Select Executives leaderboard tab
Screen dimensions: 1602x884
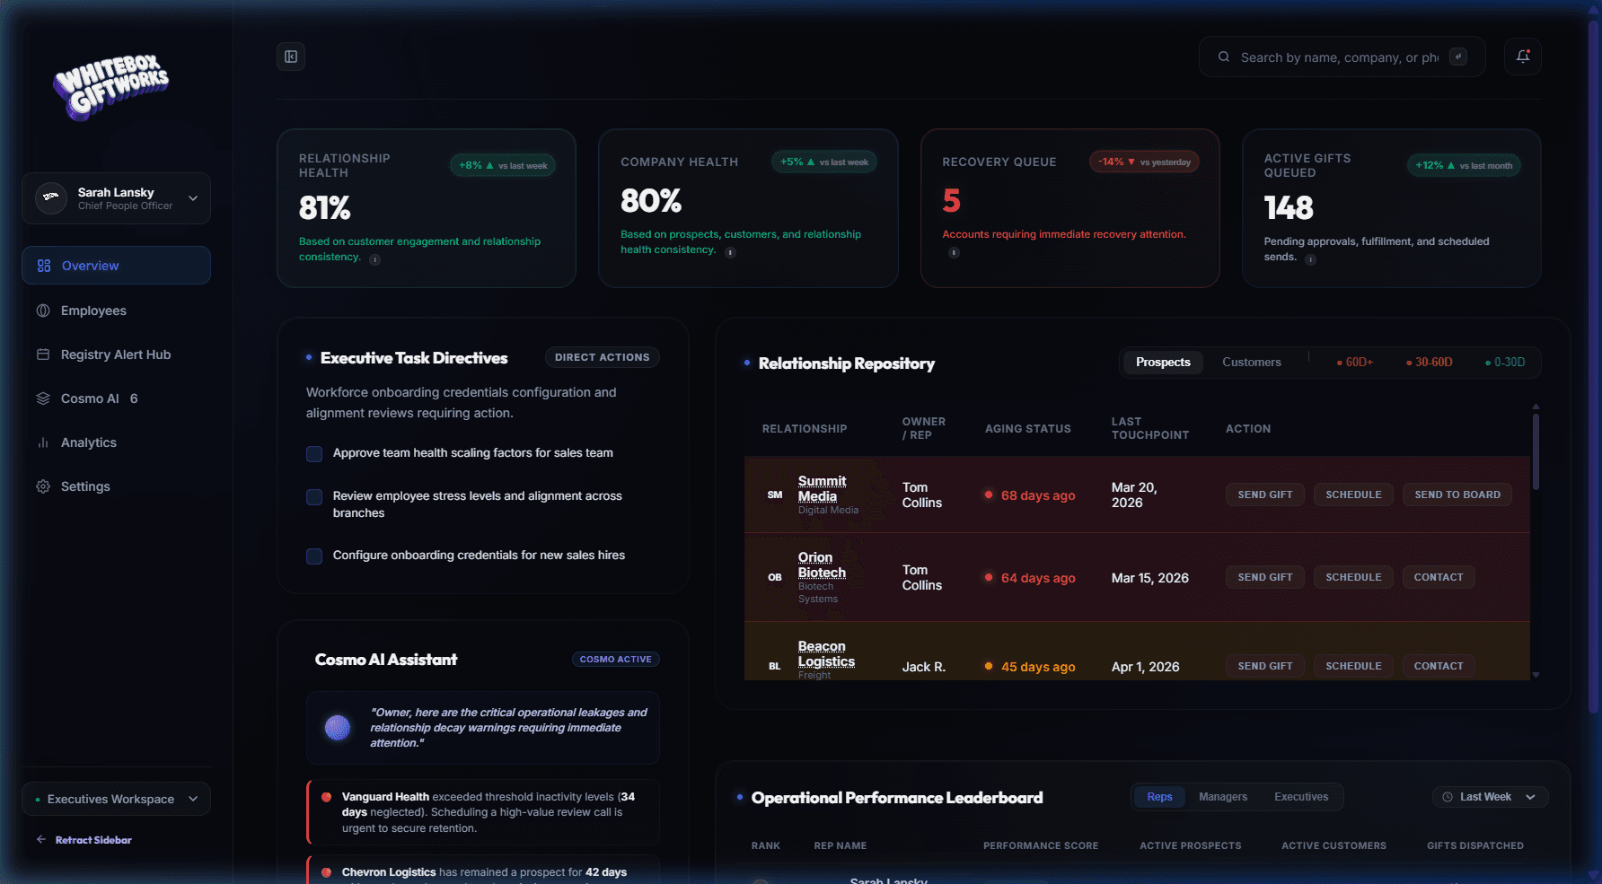(1301, 797)
